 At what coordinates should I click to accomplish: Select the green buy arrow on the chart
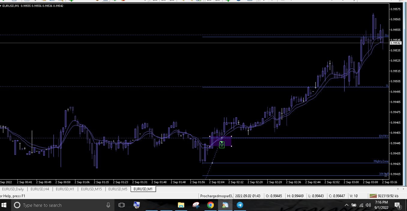222,145
